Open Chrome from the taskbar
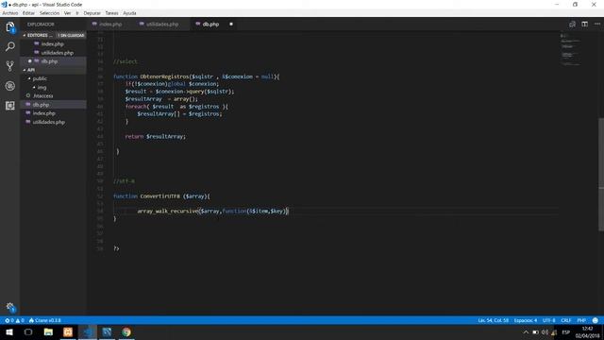The height and width of the screenshot is (340, 604). pyautogui.click(x=126, y=331)
